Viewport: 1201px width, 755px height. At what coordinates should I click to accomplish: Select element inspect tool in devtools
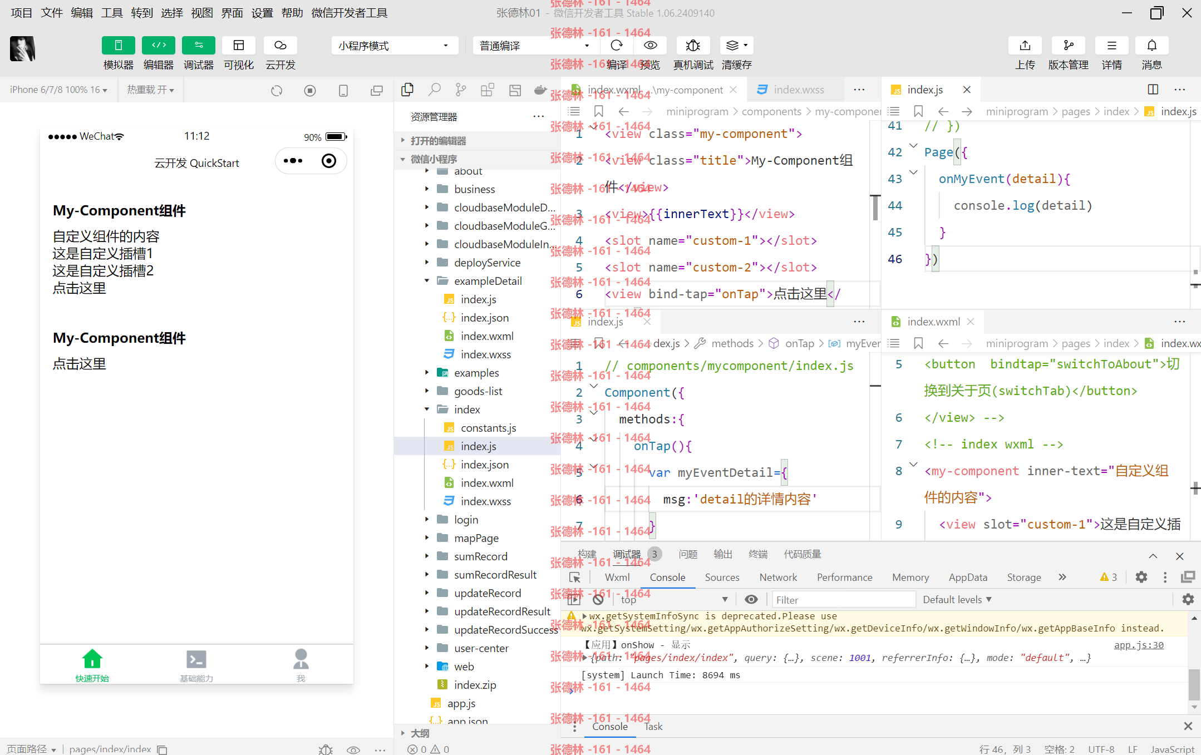575,577
